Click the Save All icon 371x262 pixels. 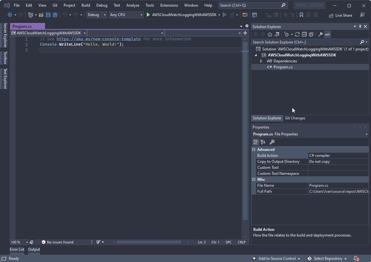[55, 15]
